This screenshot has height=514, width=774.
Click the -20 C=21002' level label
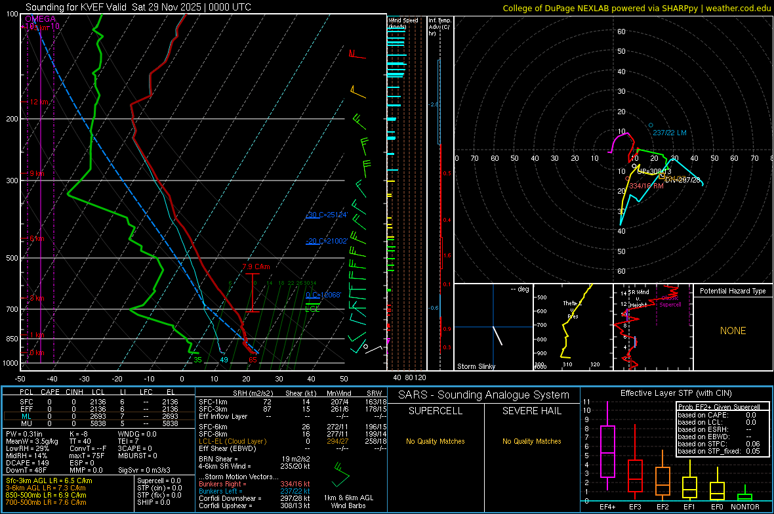[327, 241]
